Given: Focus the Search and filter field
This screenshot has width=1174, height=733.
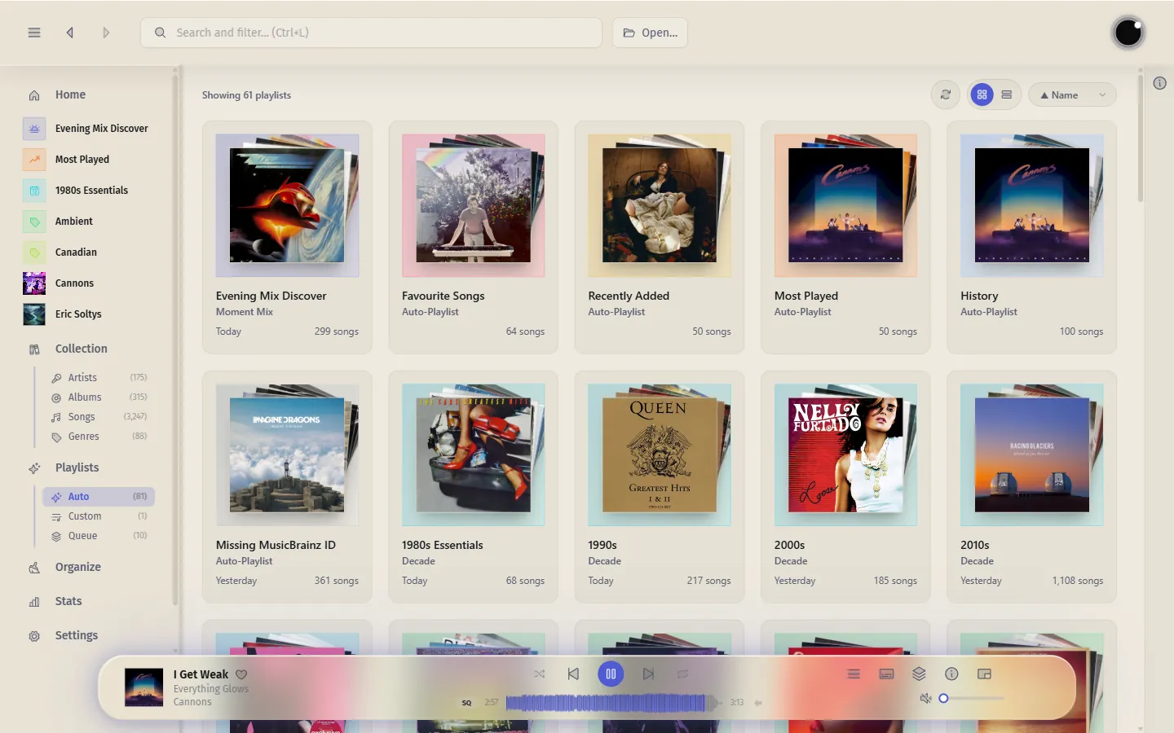Looking at the screenshot, I should (371, 33).
